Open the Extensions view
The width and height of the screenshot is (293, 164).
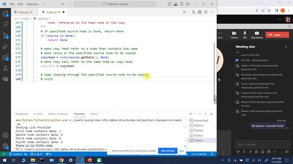[5, 57]
